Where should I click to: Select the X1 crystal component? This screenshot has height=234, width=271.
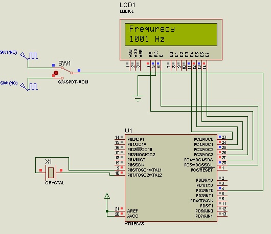click(51, 173)
